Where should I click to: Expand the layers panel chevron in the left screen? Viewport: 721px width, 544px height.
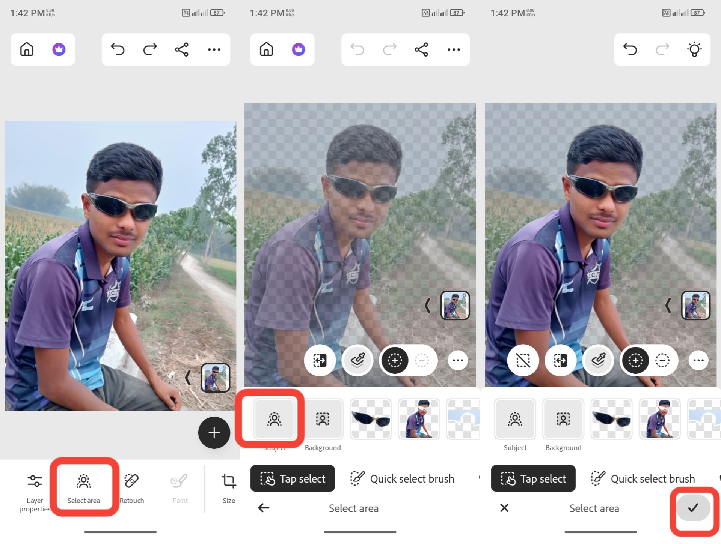pyautogui.click(x=188, y=378)
